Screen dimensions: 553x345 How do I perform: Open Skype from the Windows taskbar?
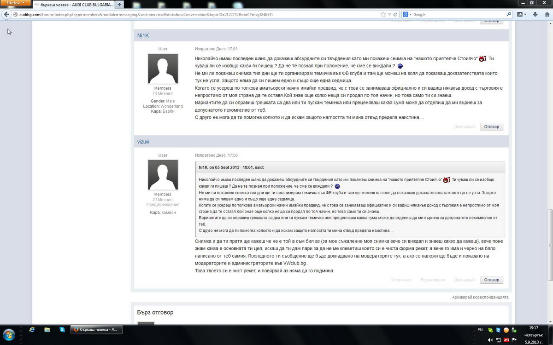tap(62, 330)
